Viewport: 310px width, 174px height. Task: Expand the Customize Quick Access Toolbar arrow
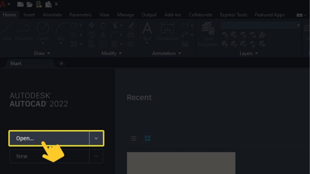[x=56, y=4]
